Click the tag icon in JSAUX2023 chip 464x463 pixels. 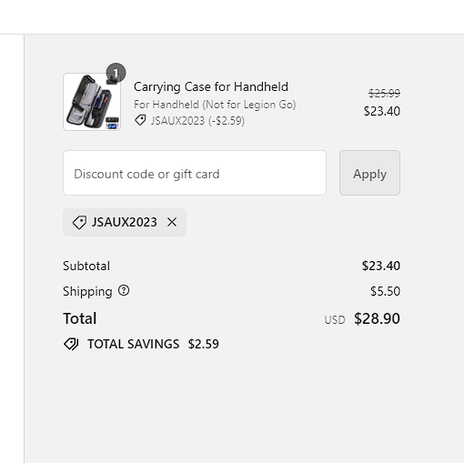(79, 223)
